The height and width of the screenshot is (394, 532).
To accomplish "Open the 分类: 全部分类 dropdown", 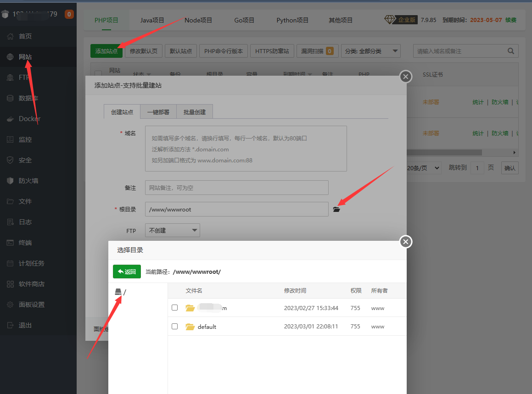I will 371,51.
